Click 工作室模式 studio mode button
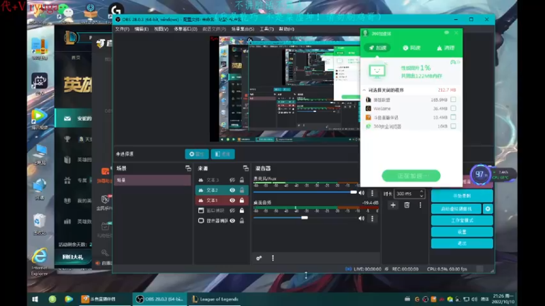Image resolution: width=545 pixels, height=306 pixels. coord(462,220)
